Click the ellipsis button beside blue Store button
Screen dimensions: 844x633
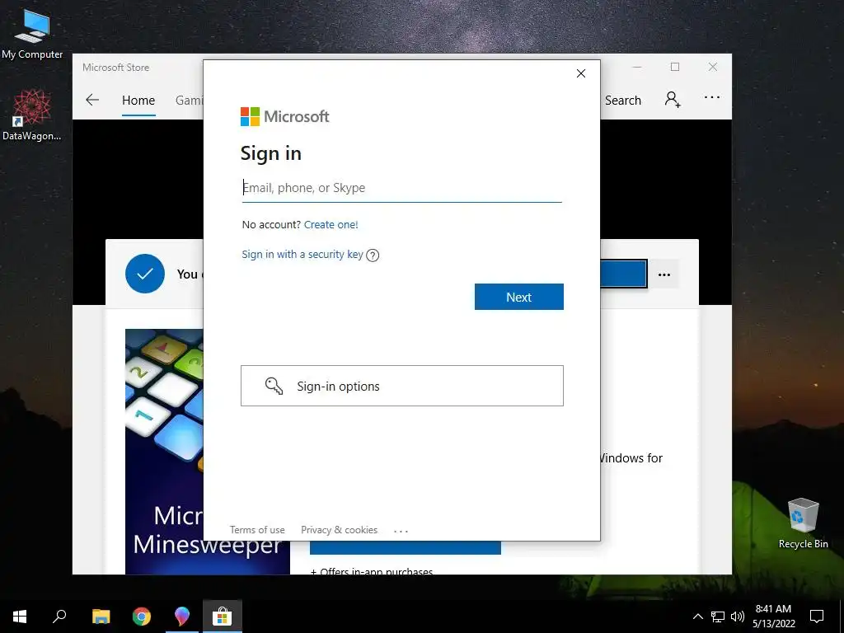[x=664, y=274]
